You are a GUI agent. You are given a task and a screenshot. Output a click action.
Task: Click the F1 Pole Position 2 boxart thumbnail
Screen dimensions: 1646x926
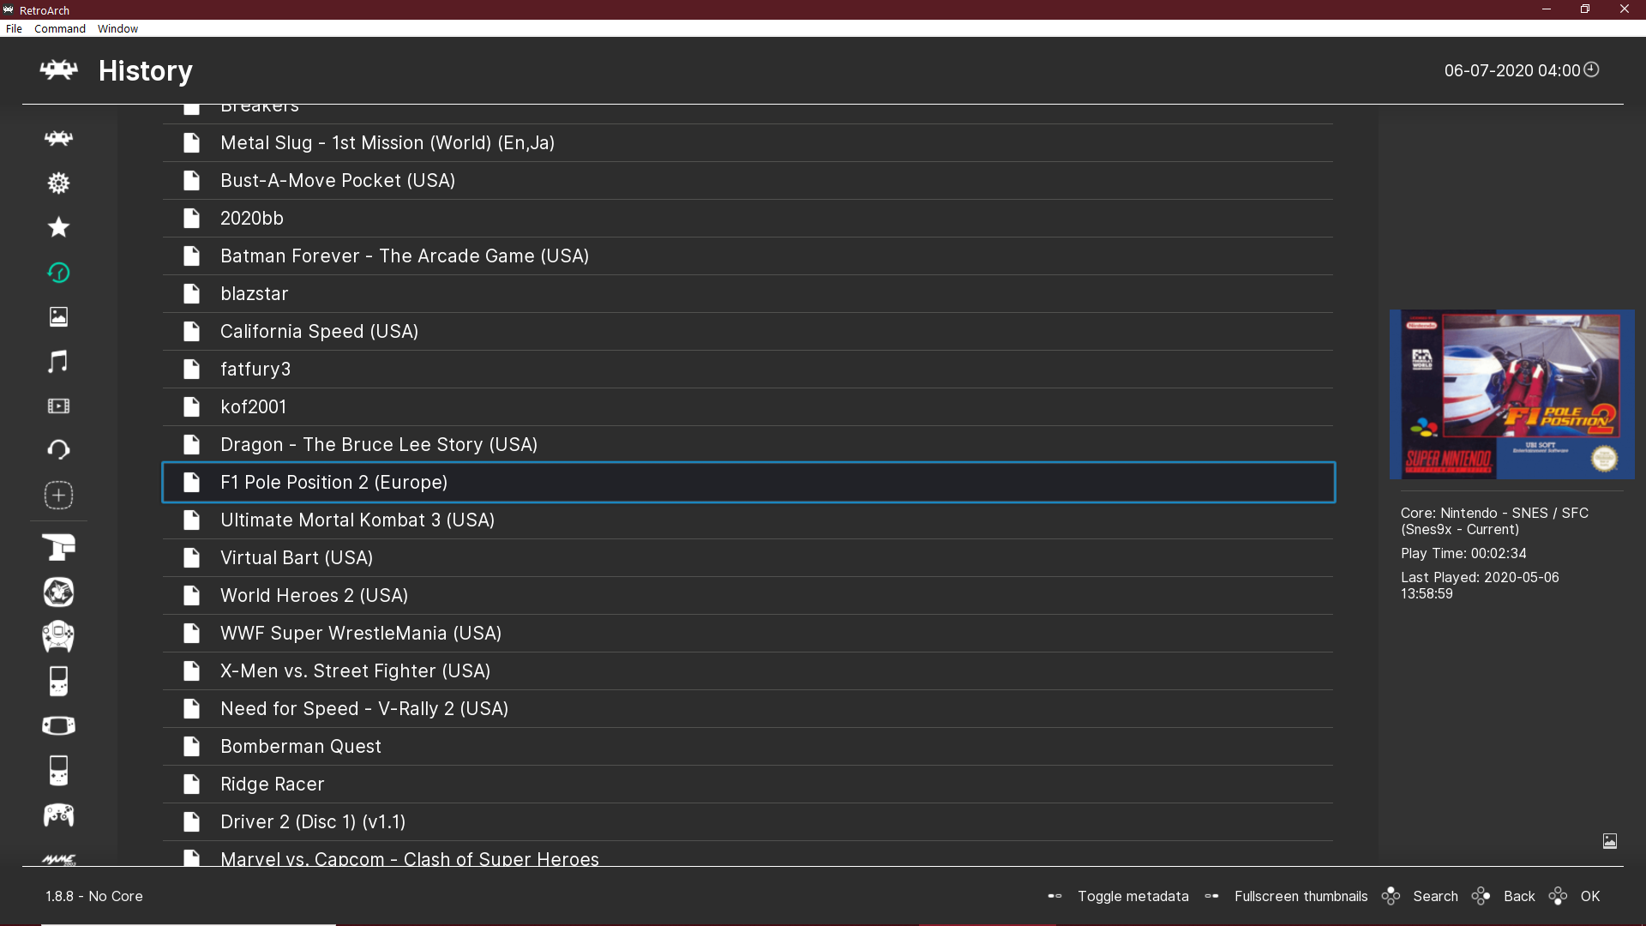[x=1511, y=394]
